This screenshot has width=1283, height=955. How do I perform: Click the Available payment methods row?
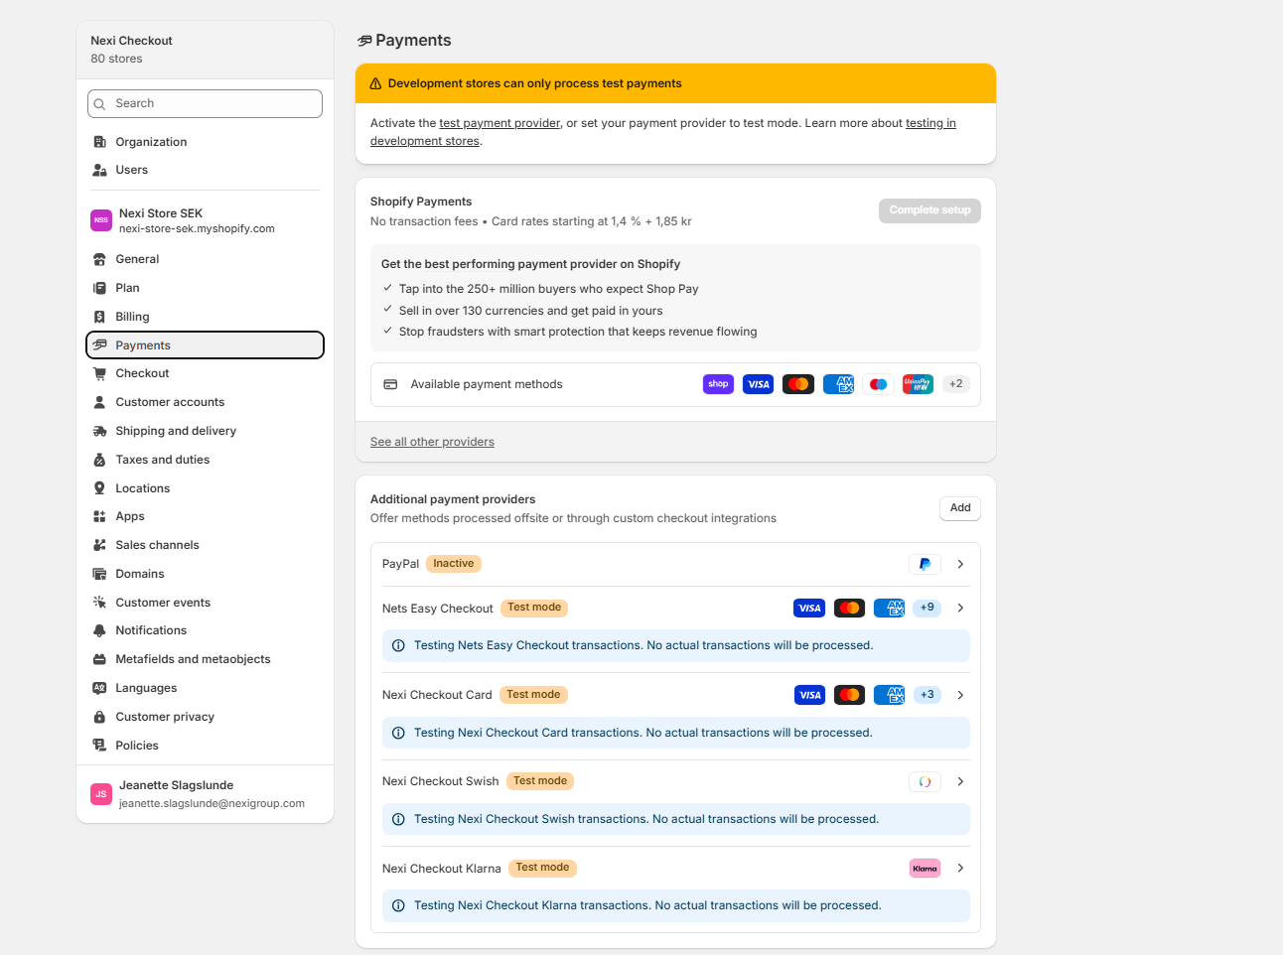click(x=675, y=384)
